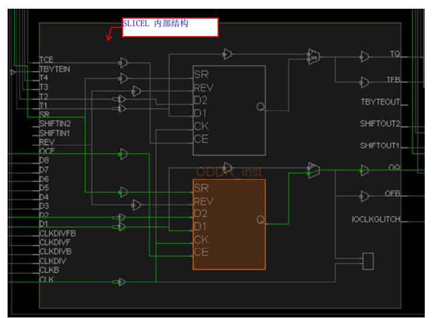Select the small rectangular block below IOCLKGLITCH
The image size is (437, 318).
[368, 261]
